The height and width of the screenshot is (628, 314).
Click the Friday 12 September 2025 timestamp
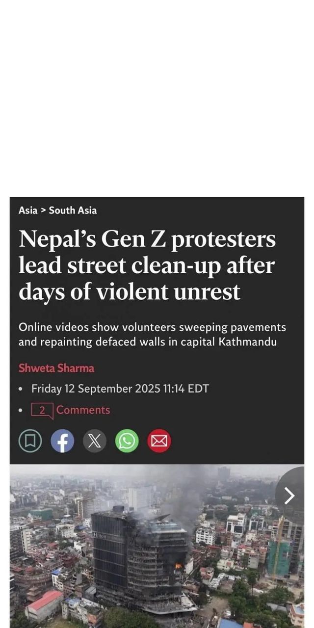click(x=120, y=389)
